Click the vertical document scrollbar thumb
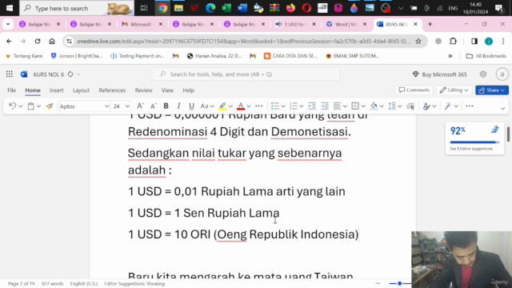512x288 pixels. pyautogui.click(x=508, y=134)
